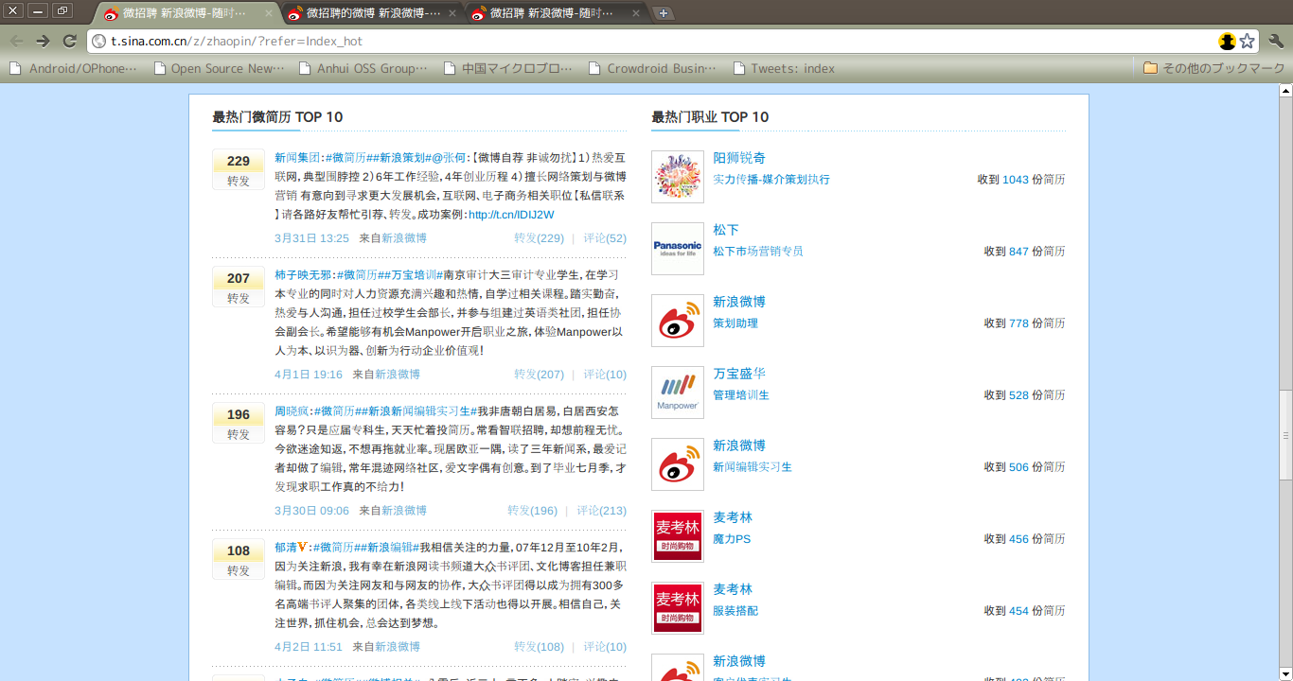Click 转发(108) to repost
Viewport: 1293px width, 681px height.
[539, 647]
